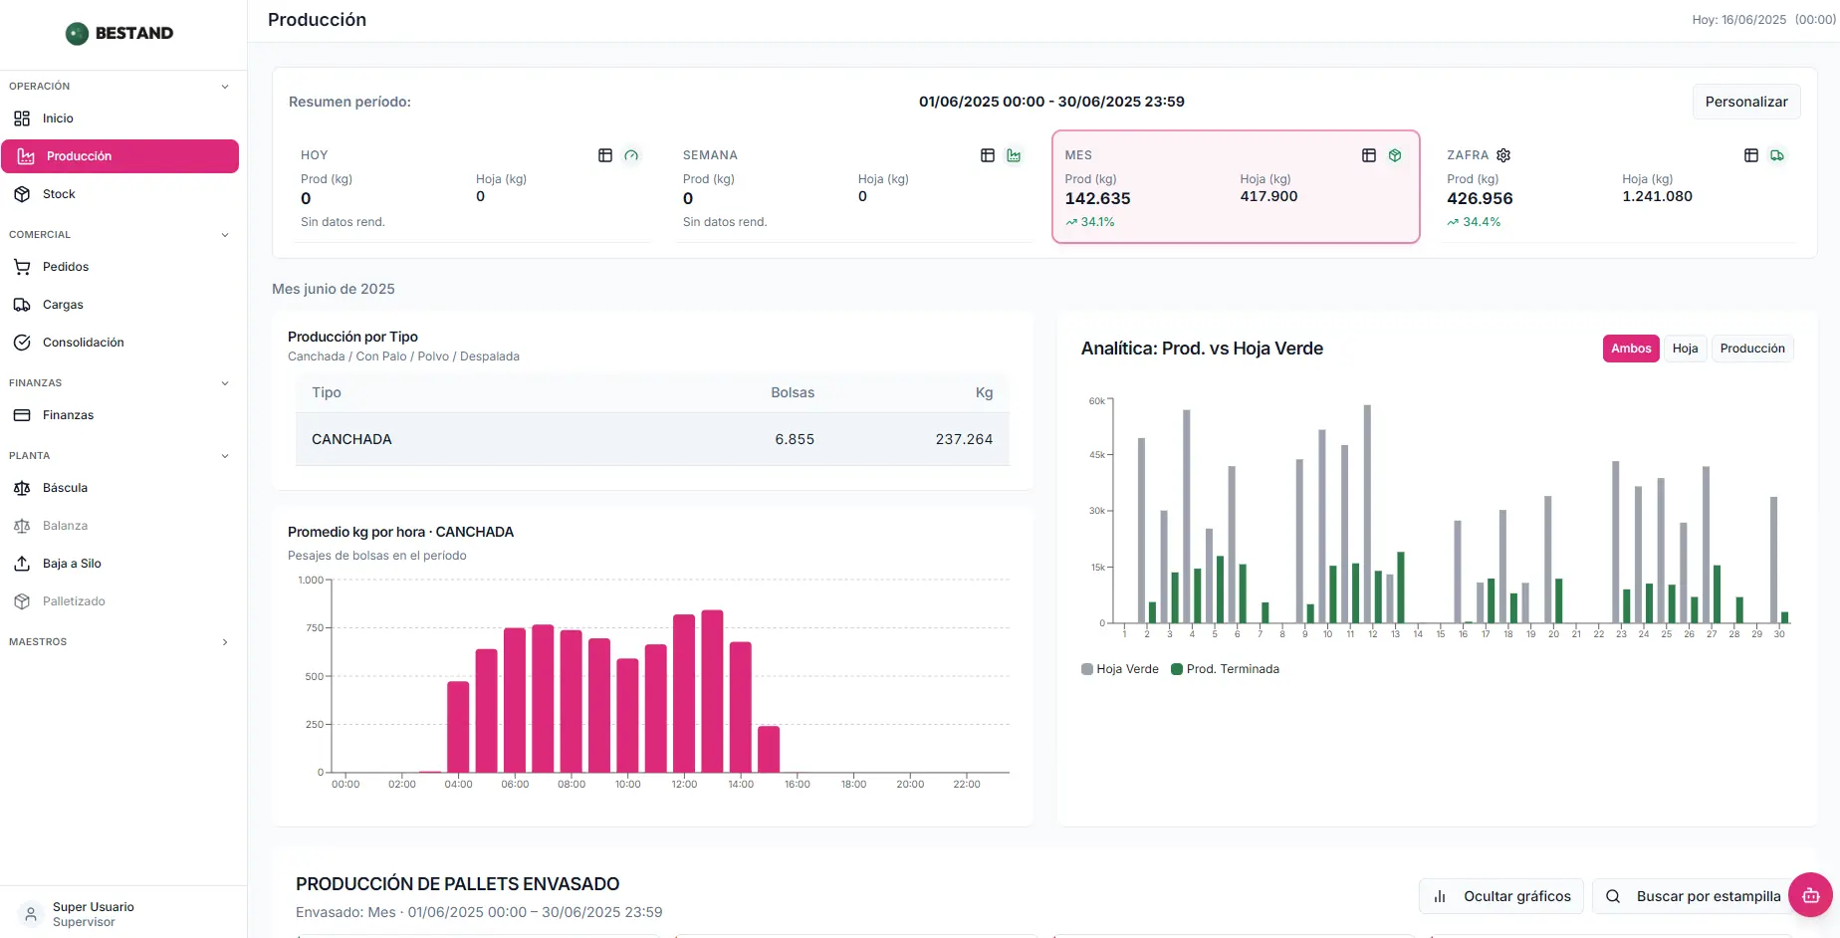Switch analytics chart to Ambos

(x=1631, y=349)
